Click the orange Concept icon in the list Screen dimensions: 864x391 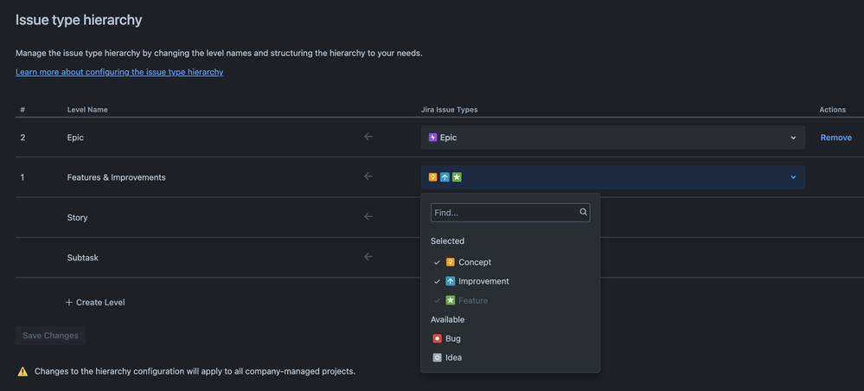[450, 262]
